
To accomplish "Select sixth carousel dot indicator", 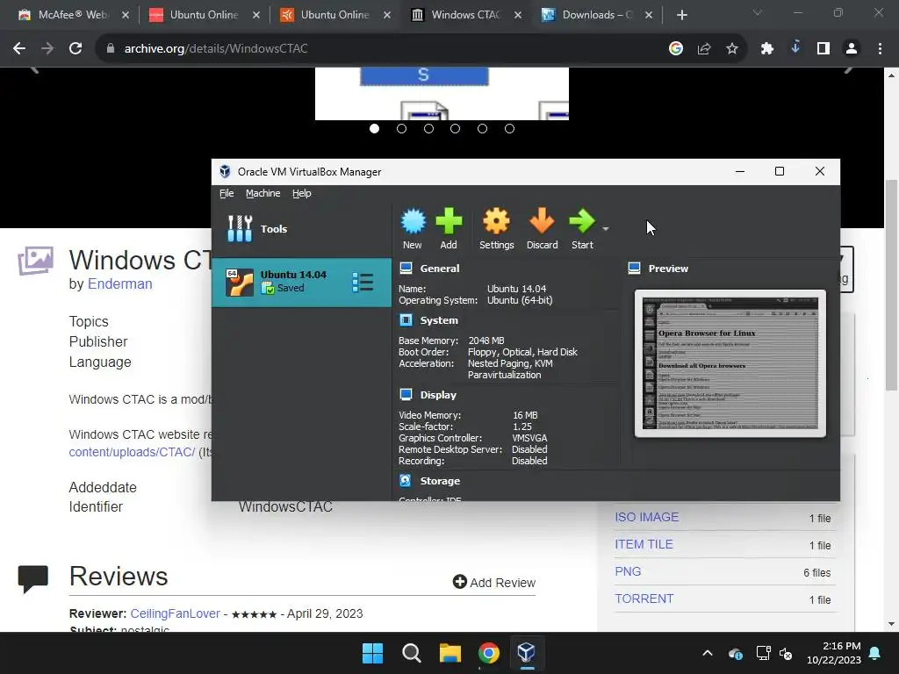I will (x=509, y=128).
